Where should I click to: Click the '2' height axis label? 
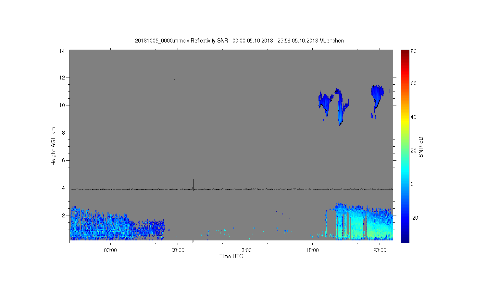[64, 215]
